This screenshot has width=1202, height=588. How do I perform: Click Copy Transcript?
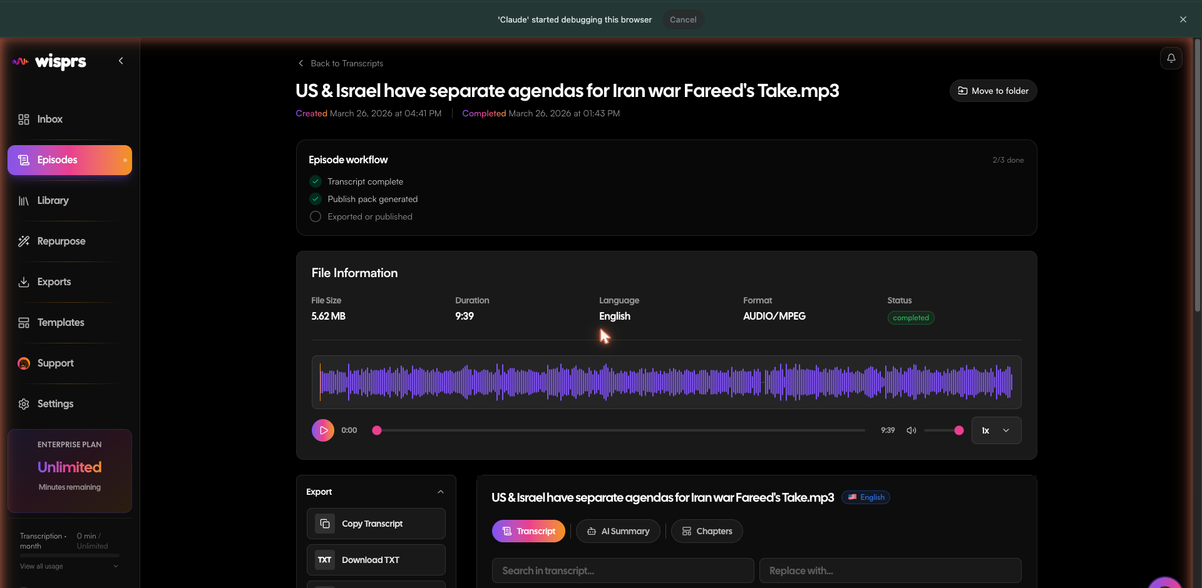(x=376, y=524)
